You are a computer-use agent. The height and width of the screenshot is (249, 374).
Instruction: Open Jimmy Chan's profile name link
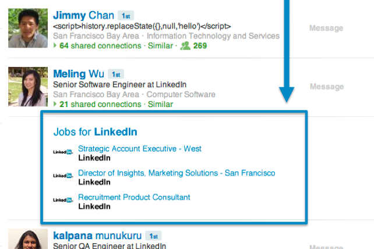84,16
